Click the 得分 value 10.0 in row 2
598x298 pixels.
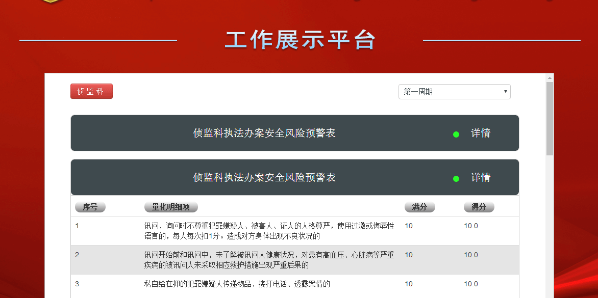click(x=470, y=255)
